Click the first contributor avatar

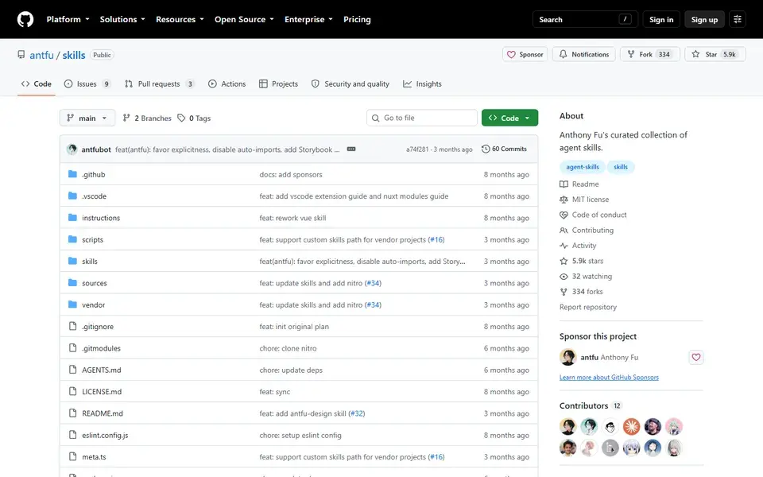(x=567, y=426)
